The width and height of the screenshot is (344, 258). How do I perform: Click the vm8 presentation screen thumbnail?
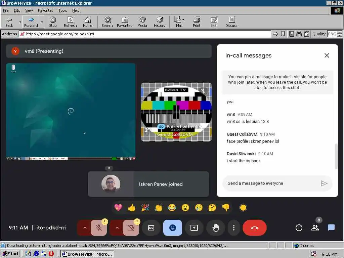71,112
